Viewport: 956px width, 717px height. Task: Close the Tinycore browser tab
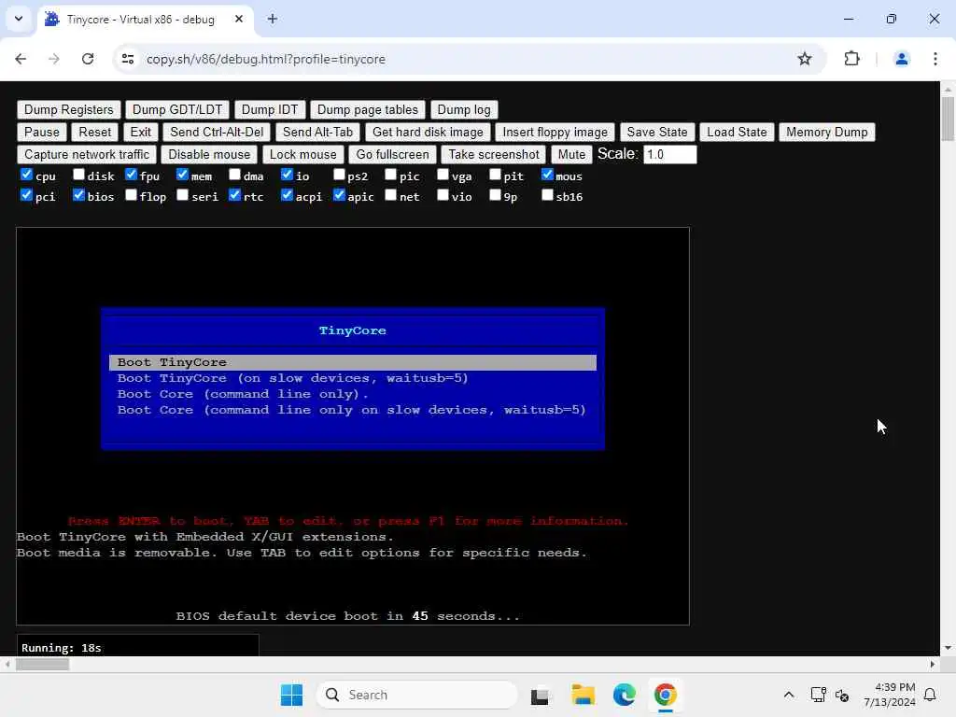(239, 19)
